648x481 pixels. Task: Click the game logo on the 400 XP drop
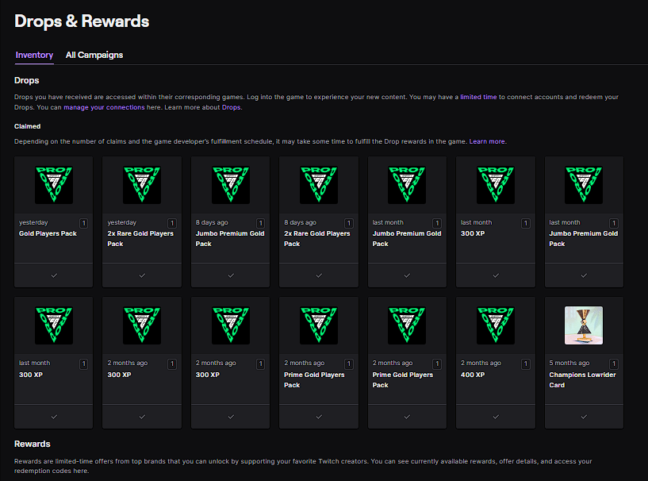tap(495, 325)
